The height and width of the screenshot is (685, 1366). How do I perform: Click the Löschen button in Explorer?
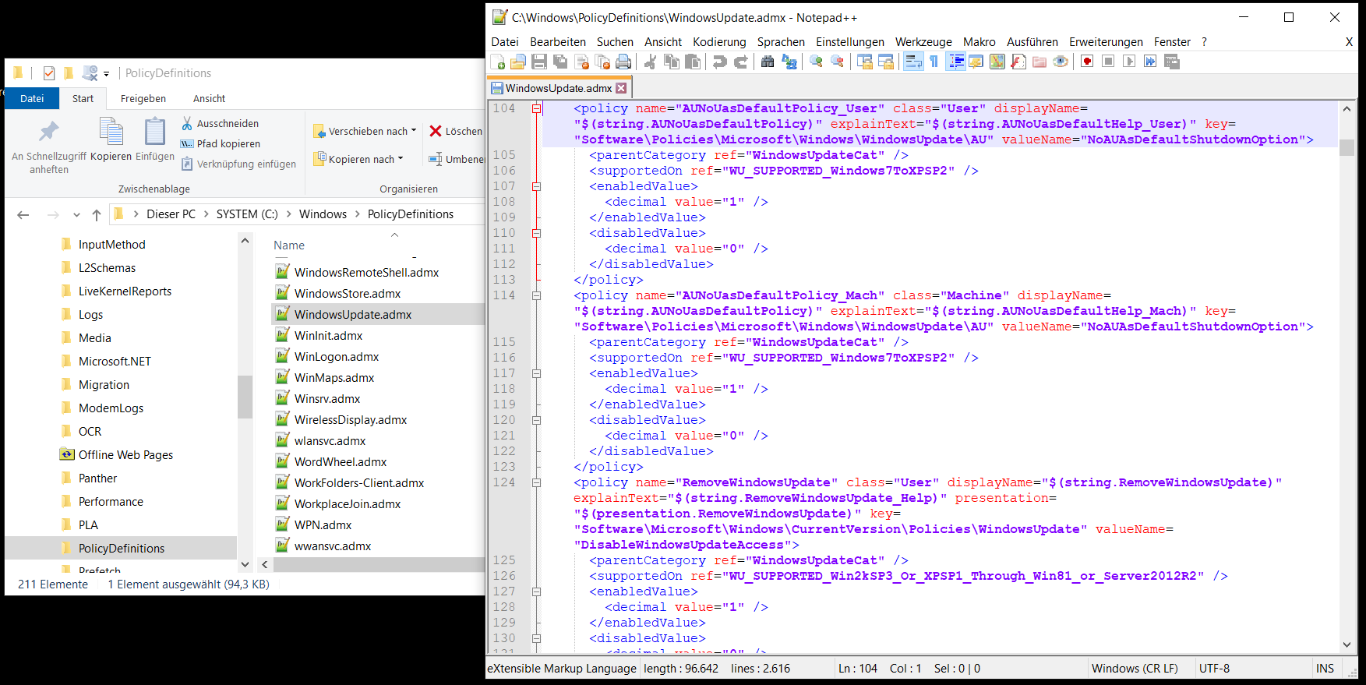coord(457,131)
